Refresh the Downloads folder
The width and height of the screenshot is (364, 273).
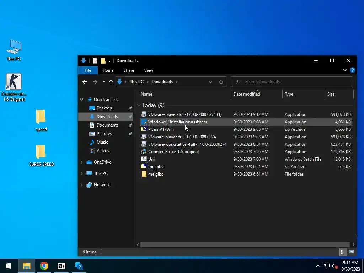221,82
